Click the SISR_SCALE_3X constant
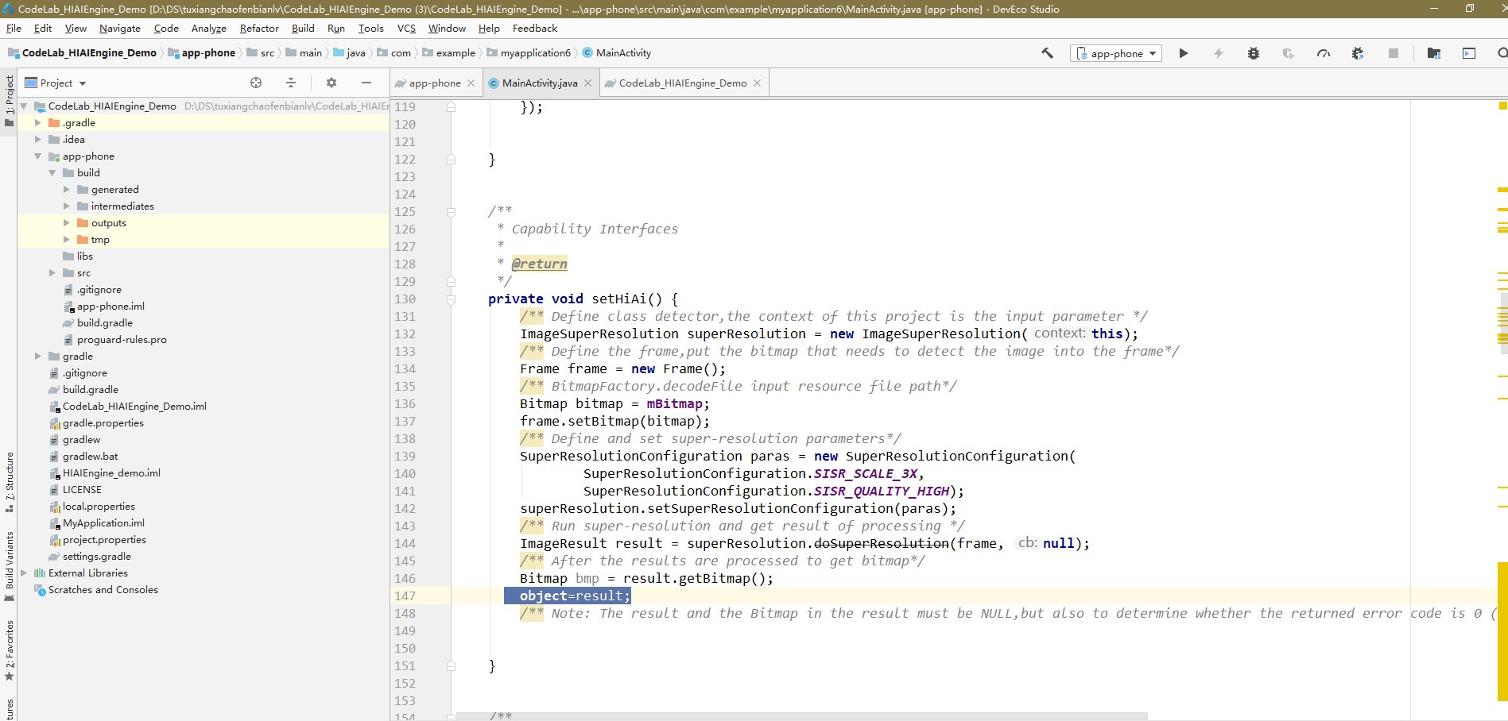Screen dimensions: 1508x721 [x=865, y=473]
